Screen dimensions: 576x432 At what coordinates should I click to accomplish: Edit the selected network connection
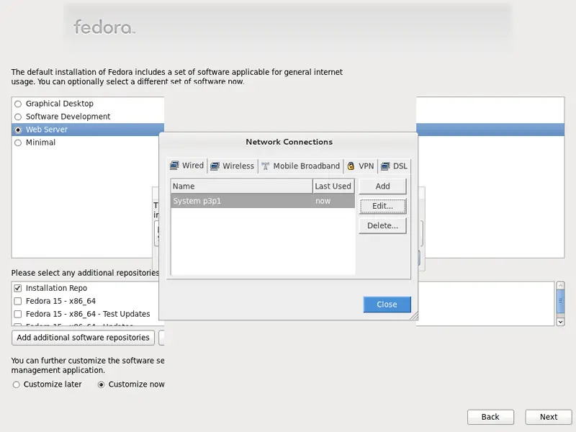click(x=382, y=206)
